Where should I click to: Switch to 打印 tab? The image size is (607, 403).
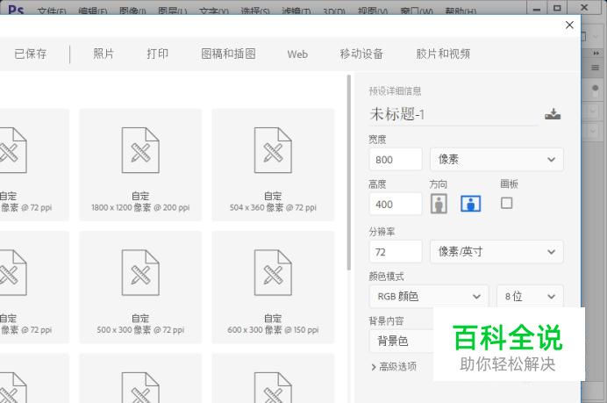tap(158, 54)
